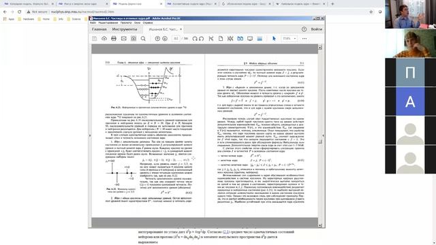
Task: Open a new browser tab
Action: [x=332, y=4]
